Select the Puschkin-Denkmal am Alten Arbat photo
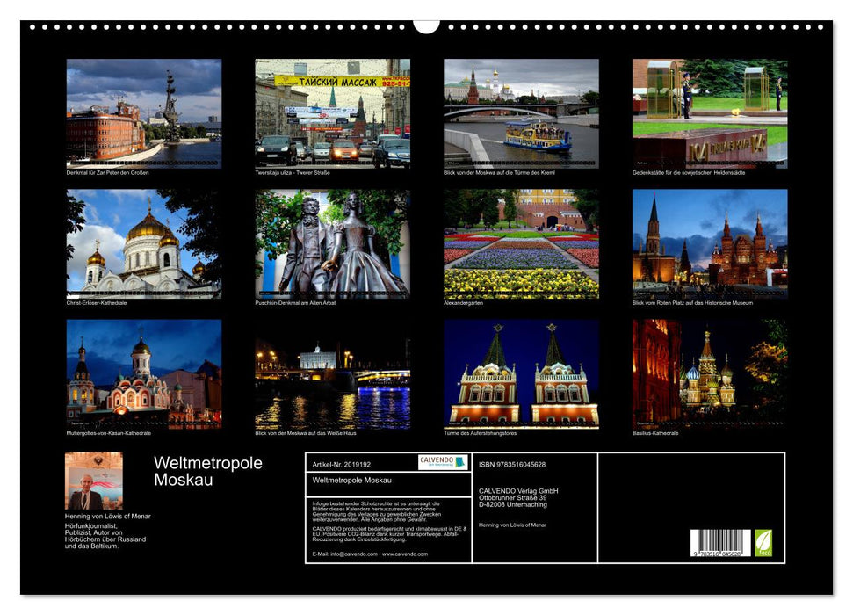 point(330,243)
